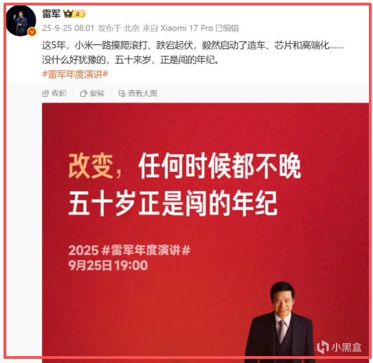Viewport: 373px width, 363px height.
Task: Click the 小黑盒 watermark text
Action: (x=347, y=347)
